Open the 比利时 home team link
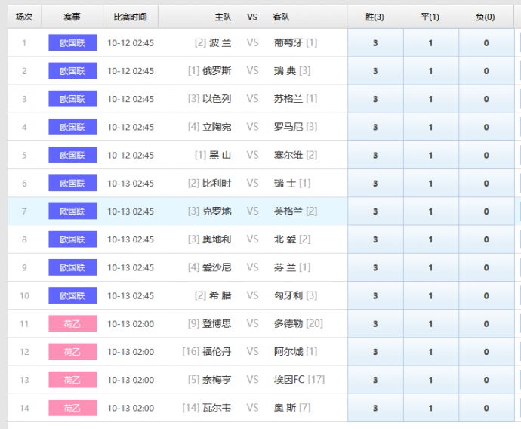This screenshot has width=521, height=429. [217, 184]
